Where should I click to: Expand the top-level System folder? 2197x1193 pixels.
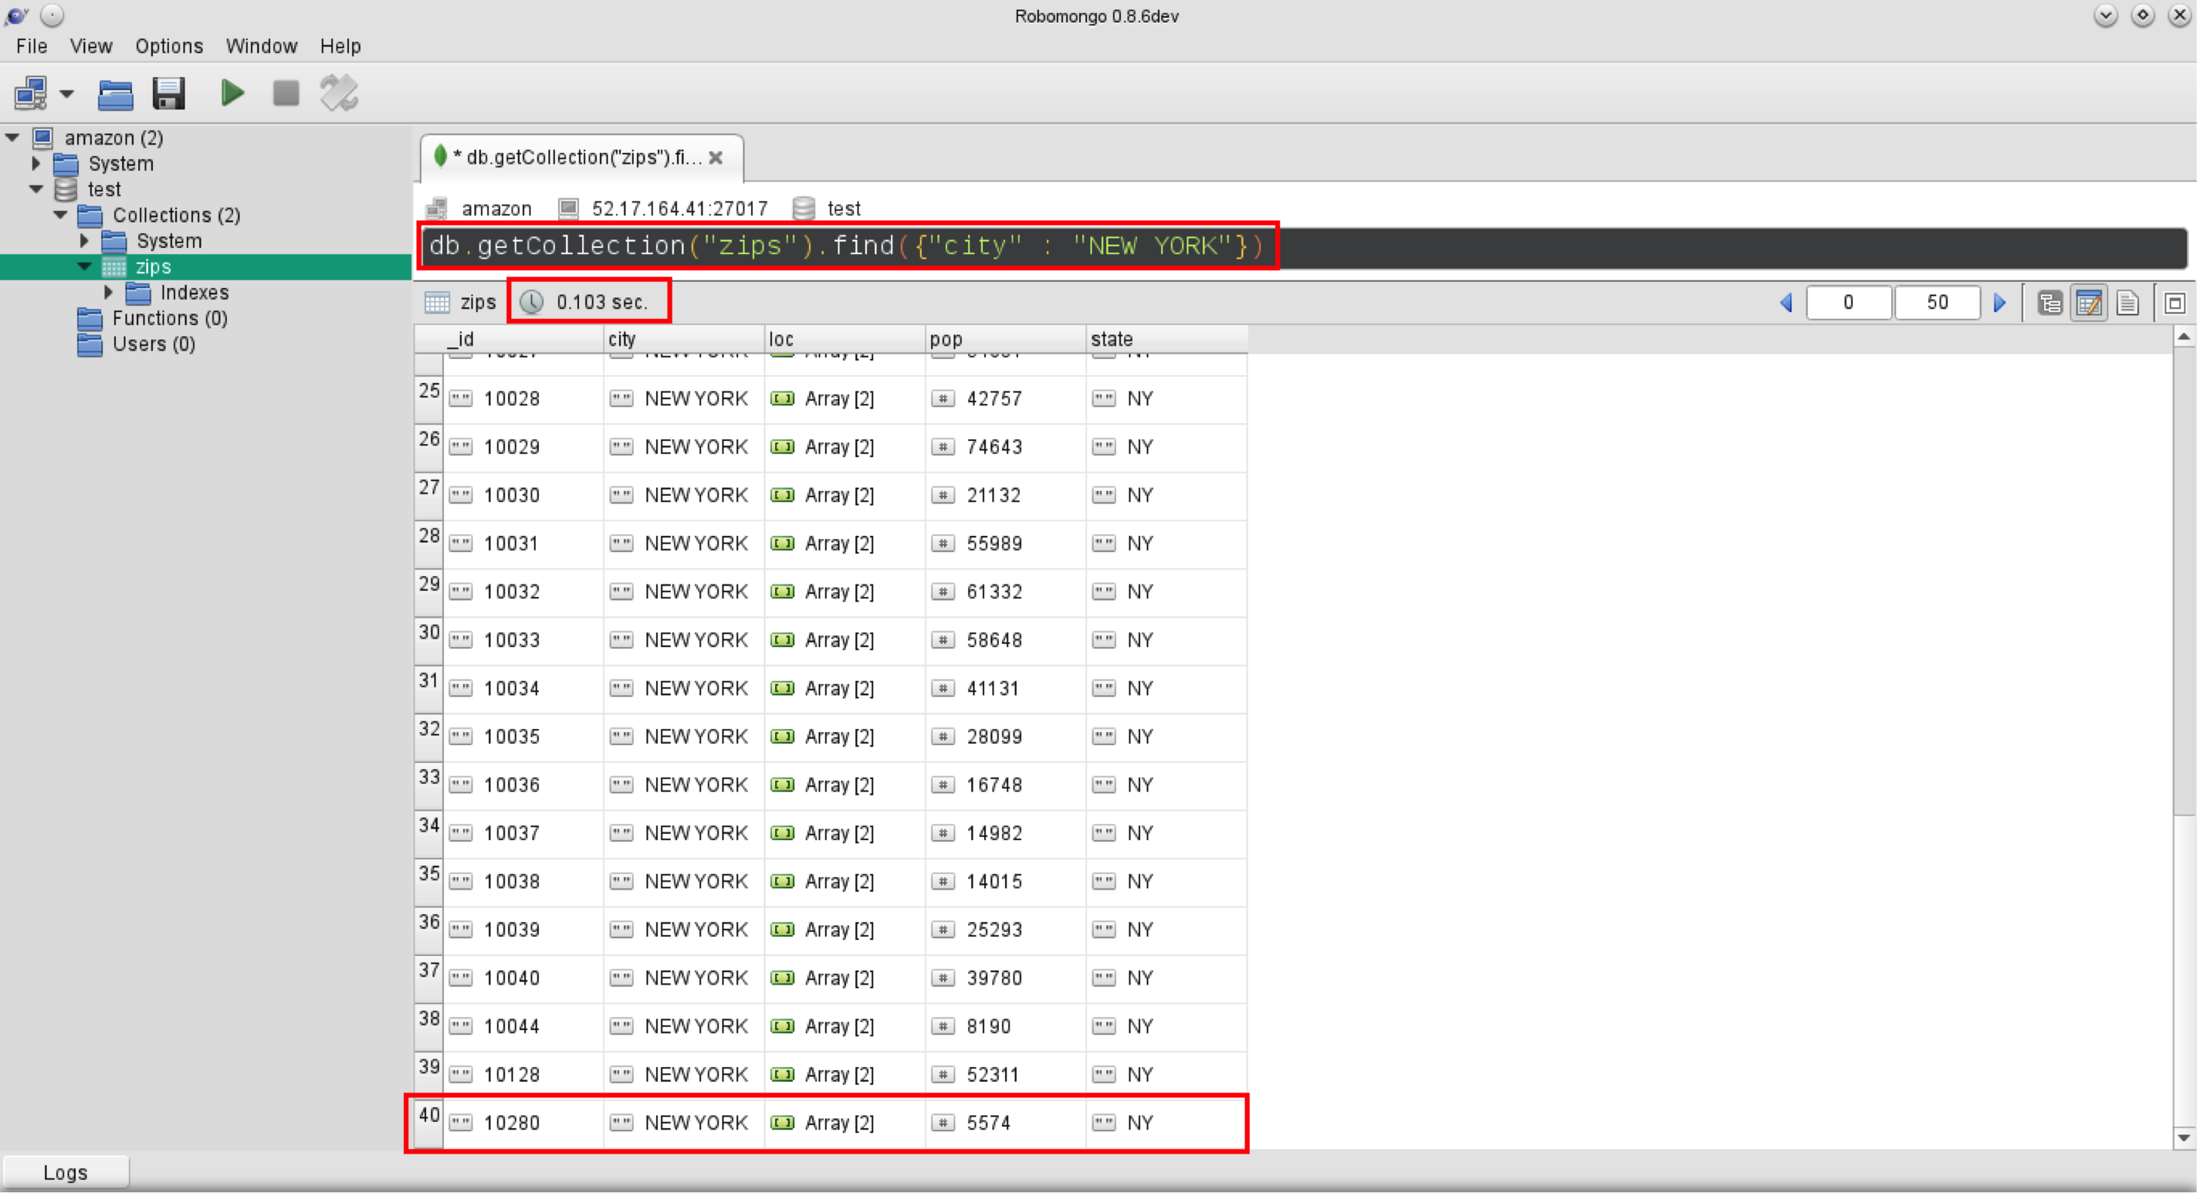(36, 163)
